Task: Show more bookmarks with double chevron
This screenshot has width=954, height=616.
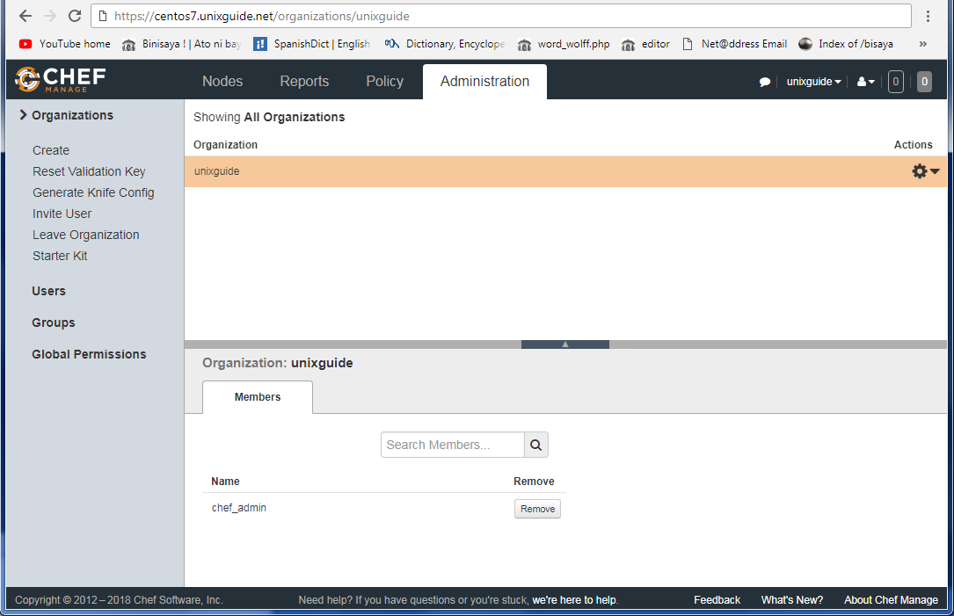Action: [x=923, y=44]
